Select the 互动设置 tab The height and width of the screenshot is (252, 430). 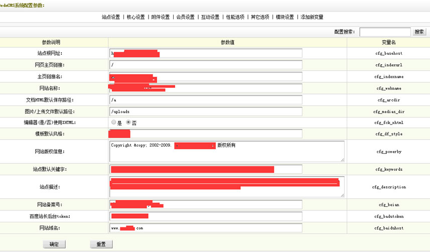pyautogui.click(x=210, y=17)
